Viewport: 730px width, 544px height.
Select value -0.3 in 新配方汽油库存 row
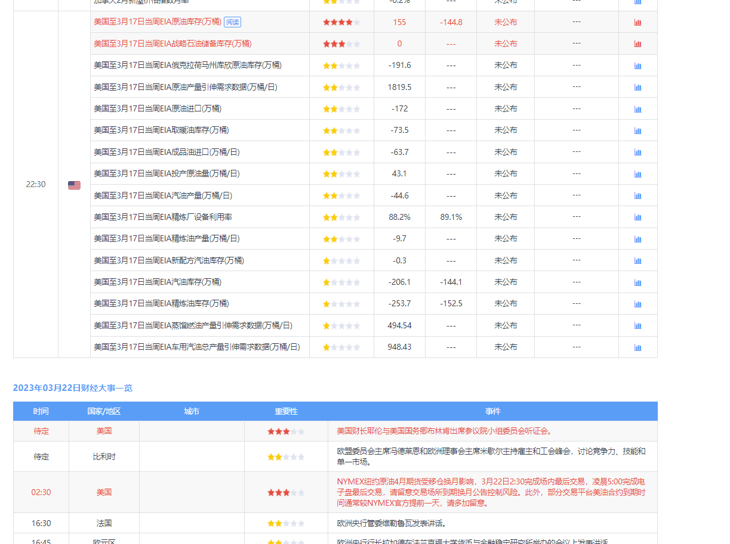pos(399,260)
